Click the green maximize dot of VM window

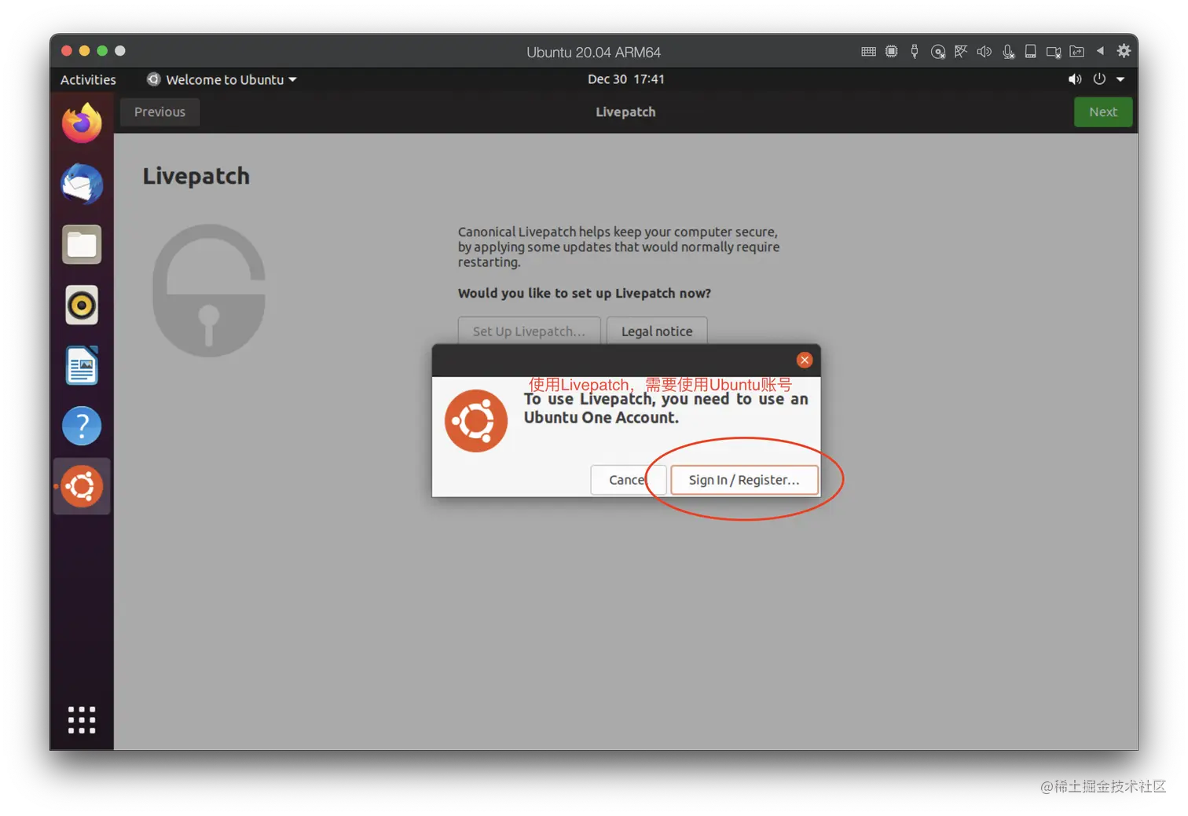(102, 51)
